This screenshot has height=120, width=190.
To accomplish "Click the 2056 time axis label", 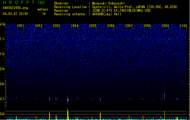I will [111, 25].
